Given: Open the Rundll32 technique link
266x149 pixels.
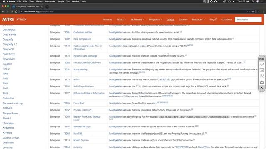Looking at the screenshot, I should [78, 133].
